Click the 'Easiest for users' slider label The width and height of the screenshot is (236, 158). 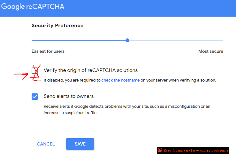pos(48,51)
